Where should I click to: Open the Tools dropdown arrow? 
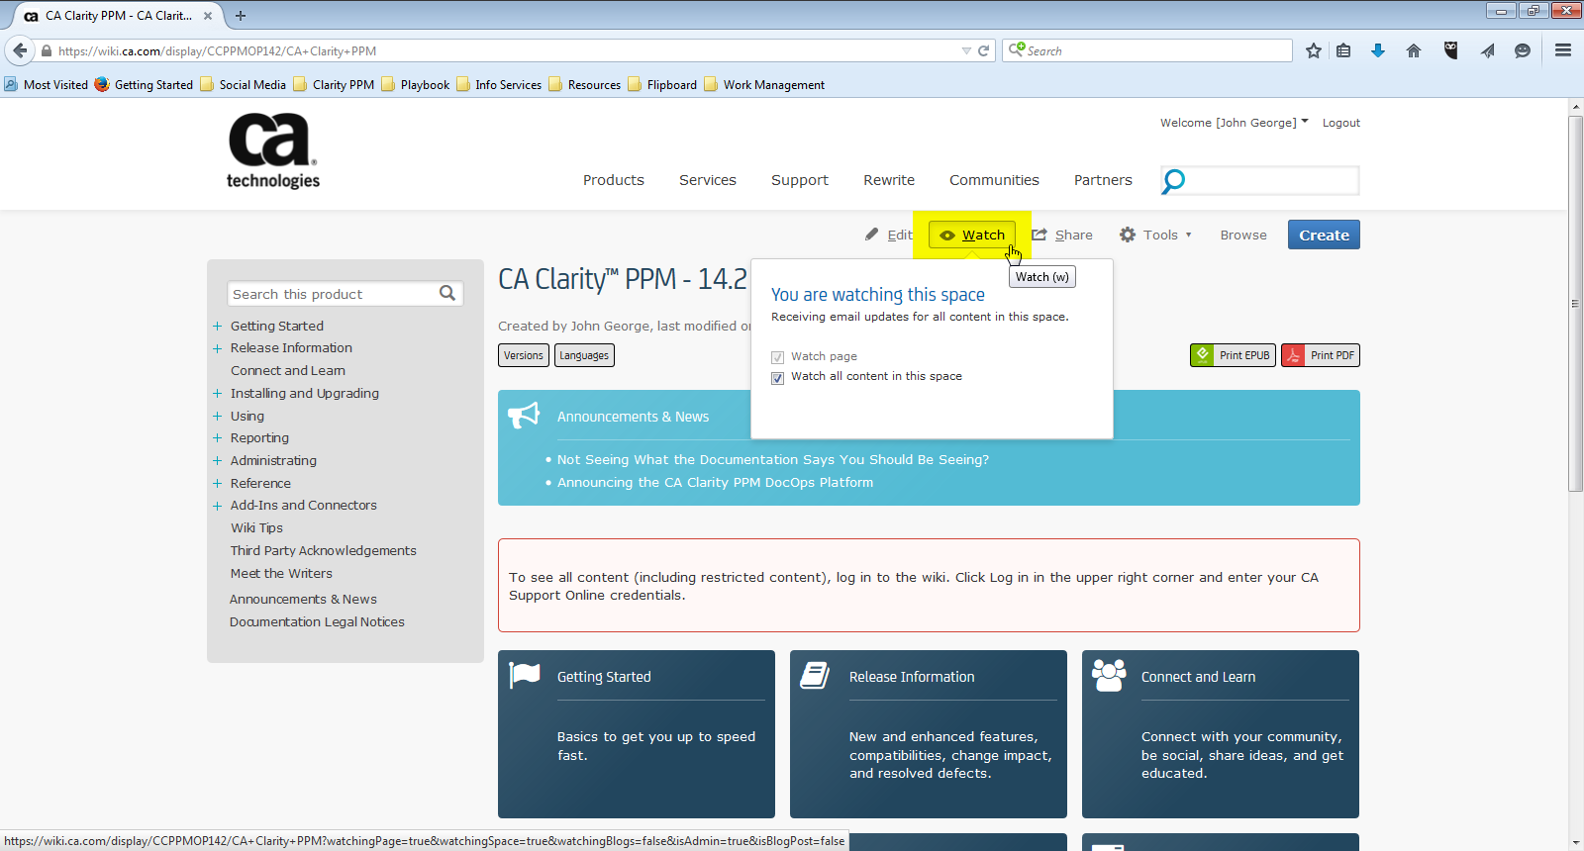[1188, 236]
